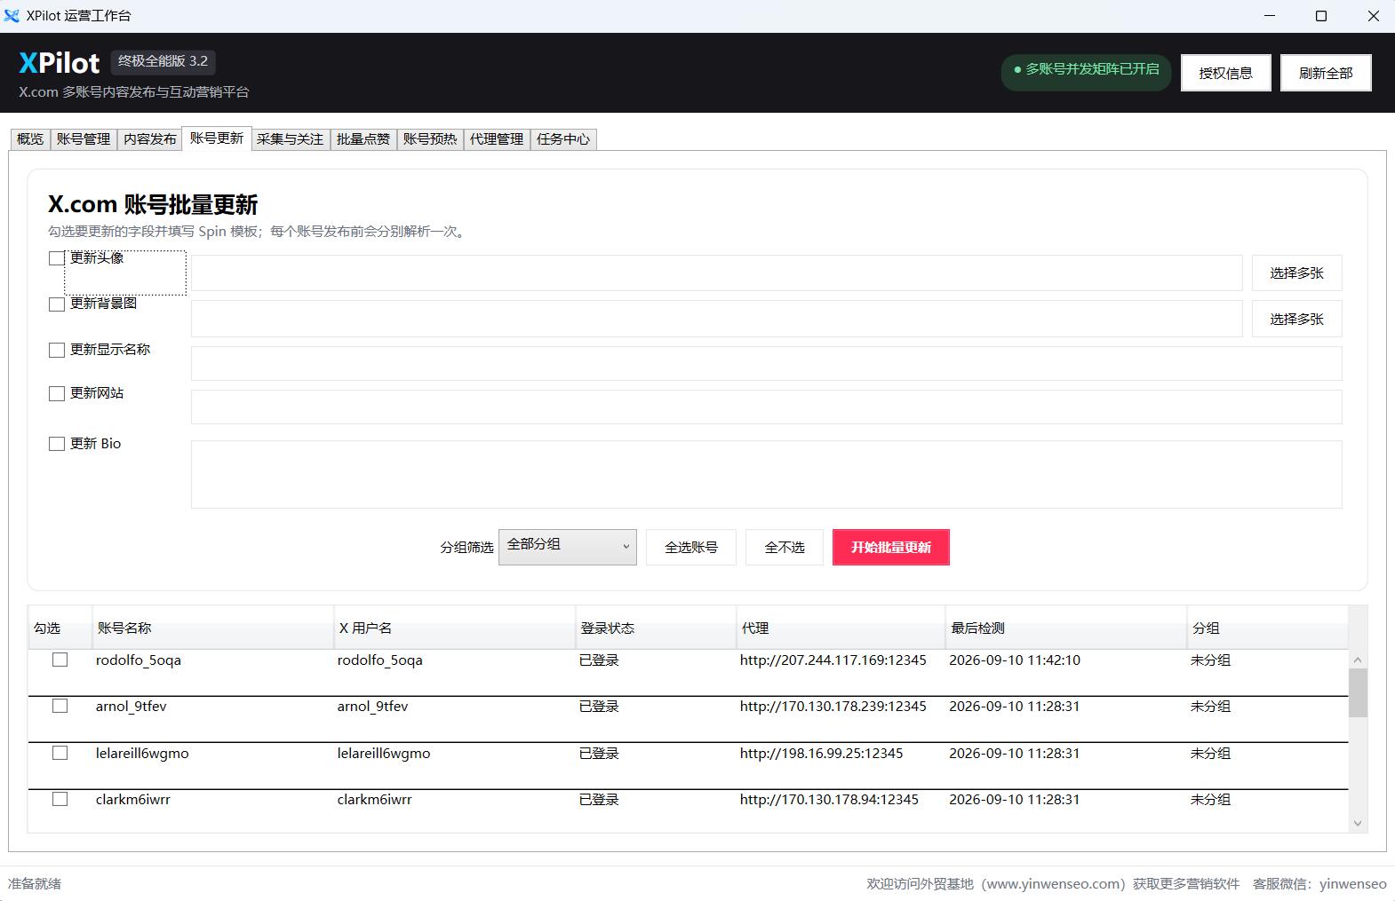Click the 全选账号 button

click(691, 547)
